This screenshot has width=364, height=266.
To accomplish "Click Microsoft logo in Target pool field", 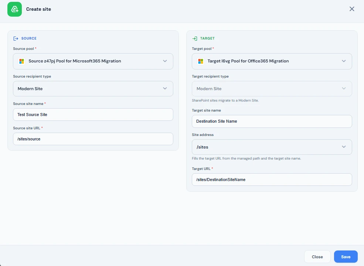I will (201, 61).
